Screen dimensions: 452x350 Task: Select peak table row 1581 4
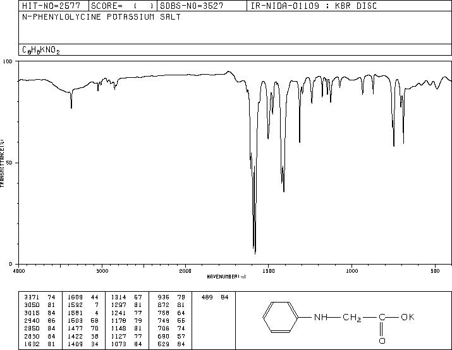pyautogui.click(x=83, y=313)
